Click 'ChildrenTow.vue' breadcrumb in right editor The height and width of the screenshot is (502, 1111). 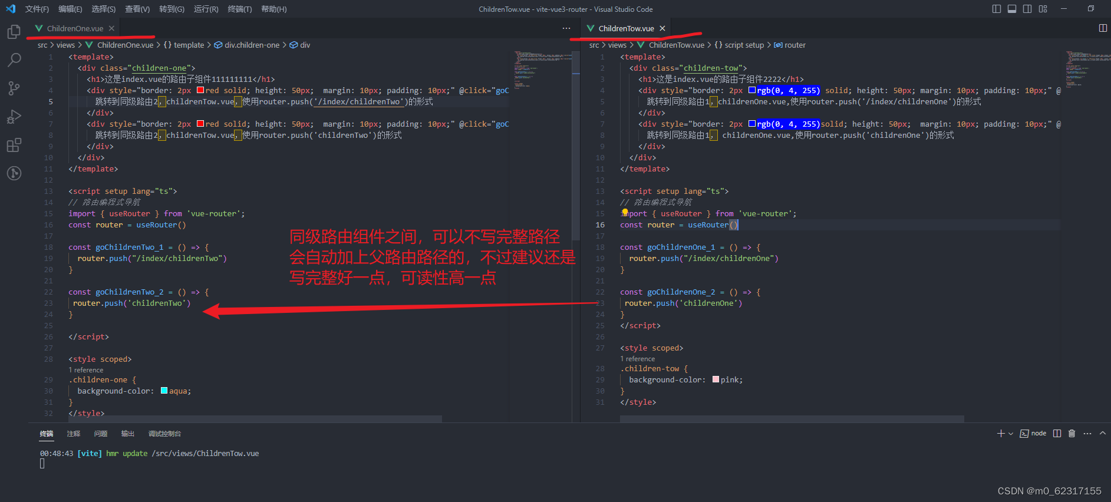coord(677,45)
